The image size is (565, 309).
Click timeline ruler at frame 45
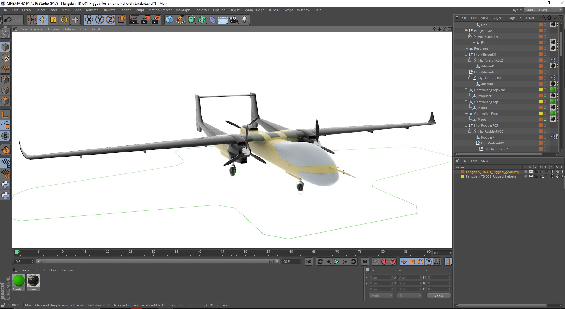pos(222,253)
